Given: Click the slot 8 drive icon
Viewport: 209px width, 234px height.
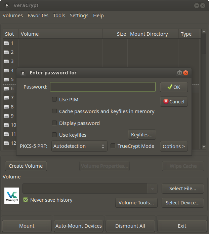Looking at the screenshot, I should coord(6,107).
